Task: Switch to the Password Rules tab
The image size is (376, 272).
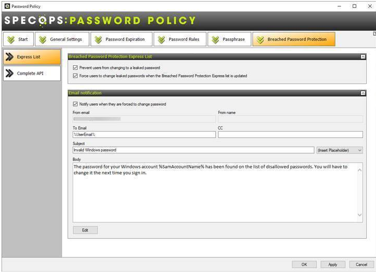Action: coord(178,39)
